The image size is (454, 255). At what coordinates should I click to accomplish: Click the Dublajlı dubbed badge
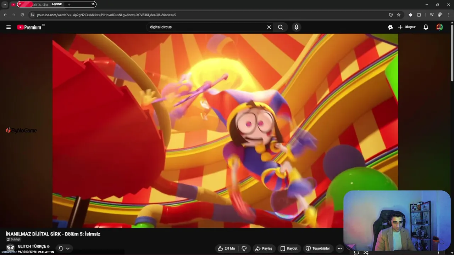(13, 239)
